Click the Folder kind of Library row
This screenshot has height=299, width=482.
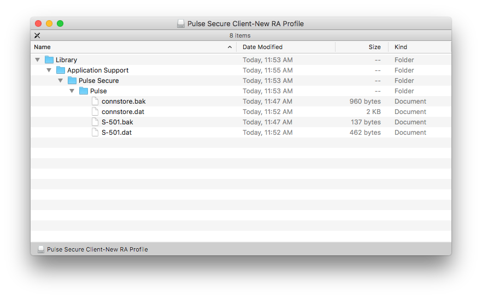click(404, 60)
